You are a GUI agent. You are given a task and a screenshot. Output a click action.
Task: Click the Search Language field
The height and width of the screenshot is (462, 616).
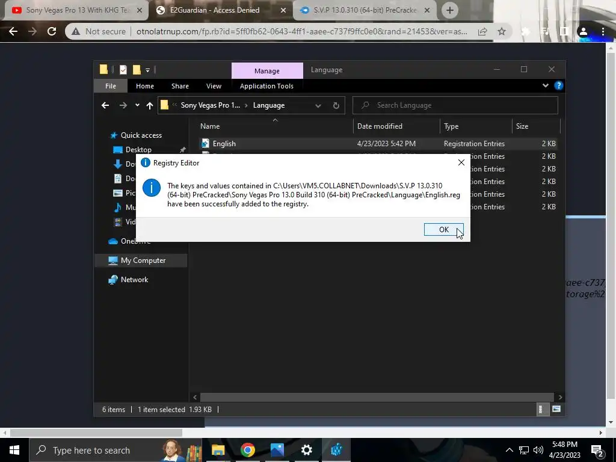(x=455, y=105)
